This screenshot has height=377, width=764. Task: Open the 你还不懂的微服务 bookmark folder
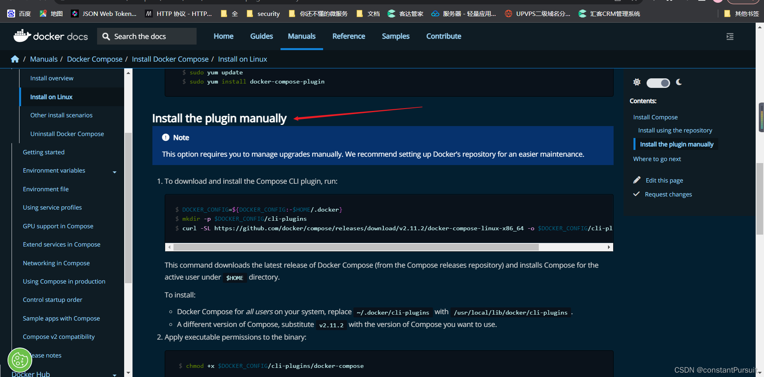(x=318, y=14)
